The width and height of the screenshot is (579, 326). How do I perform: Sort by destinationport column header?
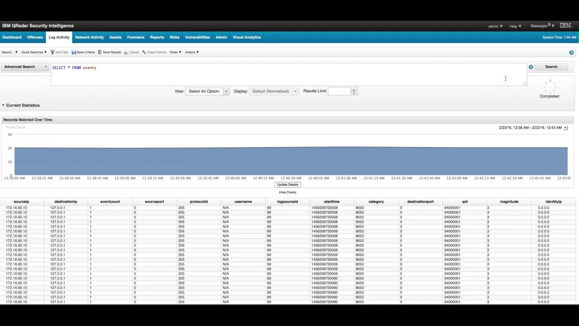[420, 201]
